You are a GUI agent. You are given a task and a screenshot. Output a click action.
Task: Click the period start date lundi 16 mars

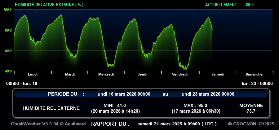tap(123, 94)
